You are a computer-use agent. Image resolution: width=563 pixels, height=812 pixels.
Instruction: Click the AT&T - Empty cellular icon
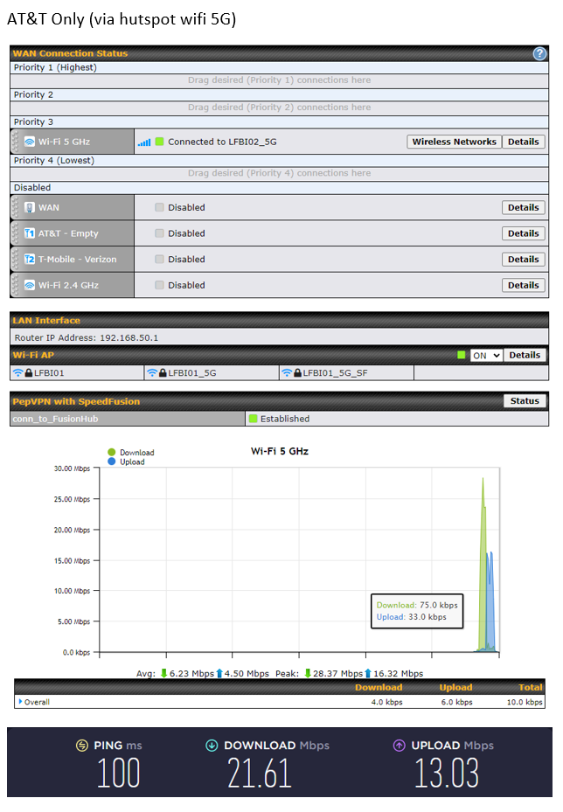point(30,233)
